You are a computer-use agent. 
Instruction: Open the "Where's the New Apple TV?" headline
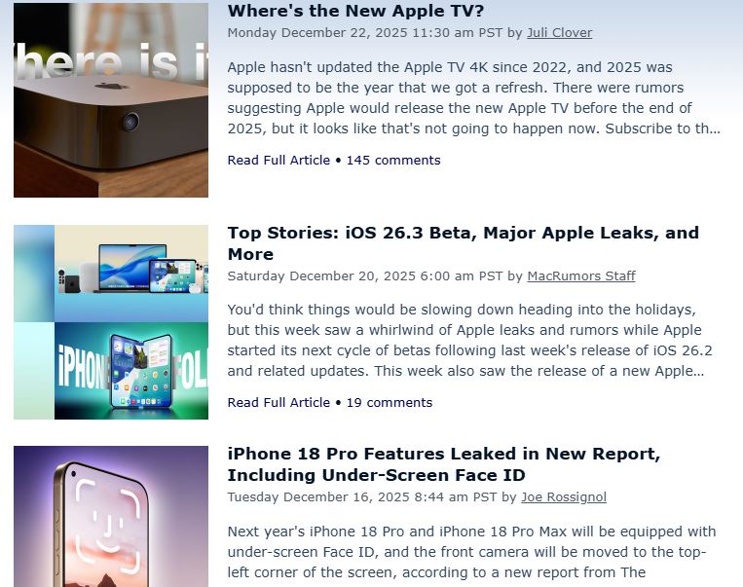355,11
